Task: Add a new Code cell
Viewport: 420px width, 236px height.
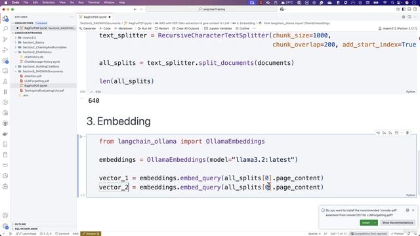Action: (x=105, y=28)
